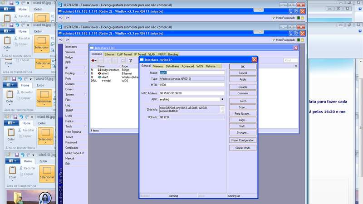Click into the MTU field
The image size is (363, 204).
click(191, 85)
